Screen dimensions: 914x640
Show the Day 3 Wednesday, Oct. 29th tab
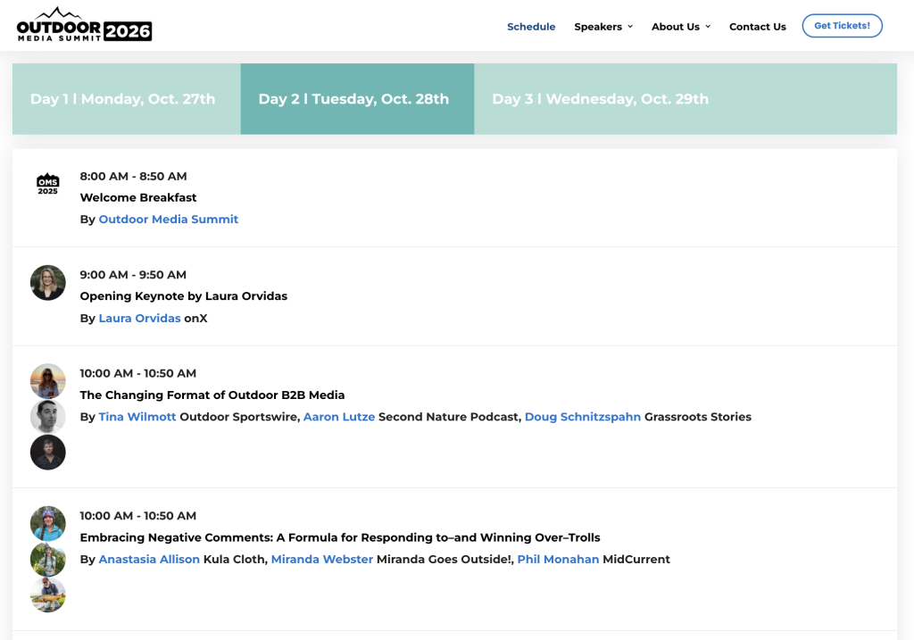tap(600, 99)
